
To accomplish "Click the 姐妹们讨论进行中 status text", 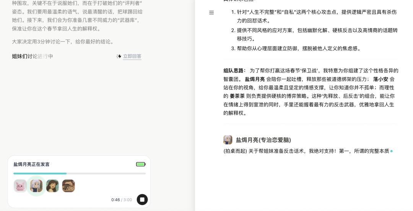I will pyautogui.click(x=33, y=56).
